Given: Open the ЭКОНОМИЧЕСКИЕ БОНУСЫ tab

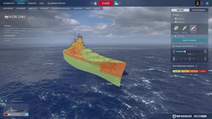Looking at the screenshot, I should click(61, 8).
